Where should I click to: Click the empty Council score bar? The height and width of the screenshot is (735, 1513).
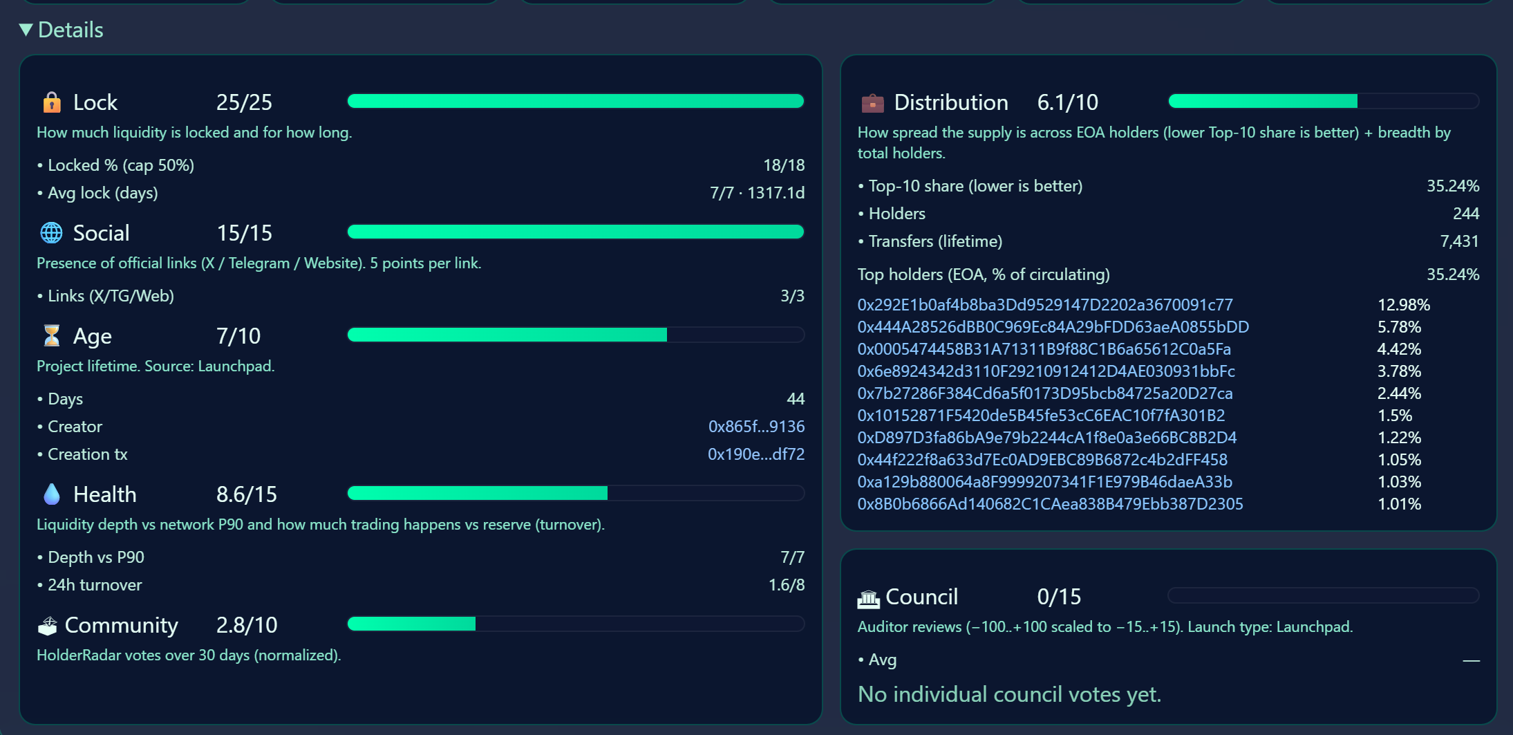[1323, 595]
